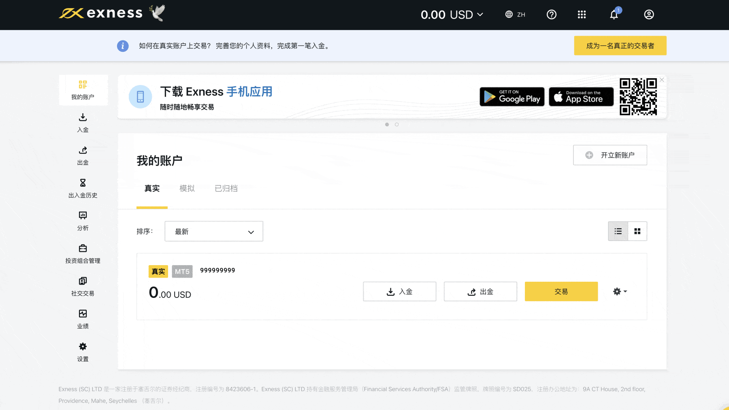Open 社交交易 in the sidebar
This screenshot has height=410, width=729.
coord(83,287)
